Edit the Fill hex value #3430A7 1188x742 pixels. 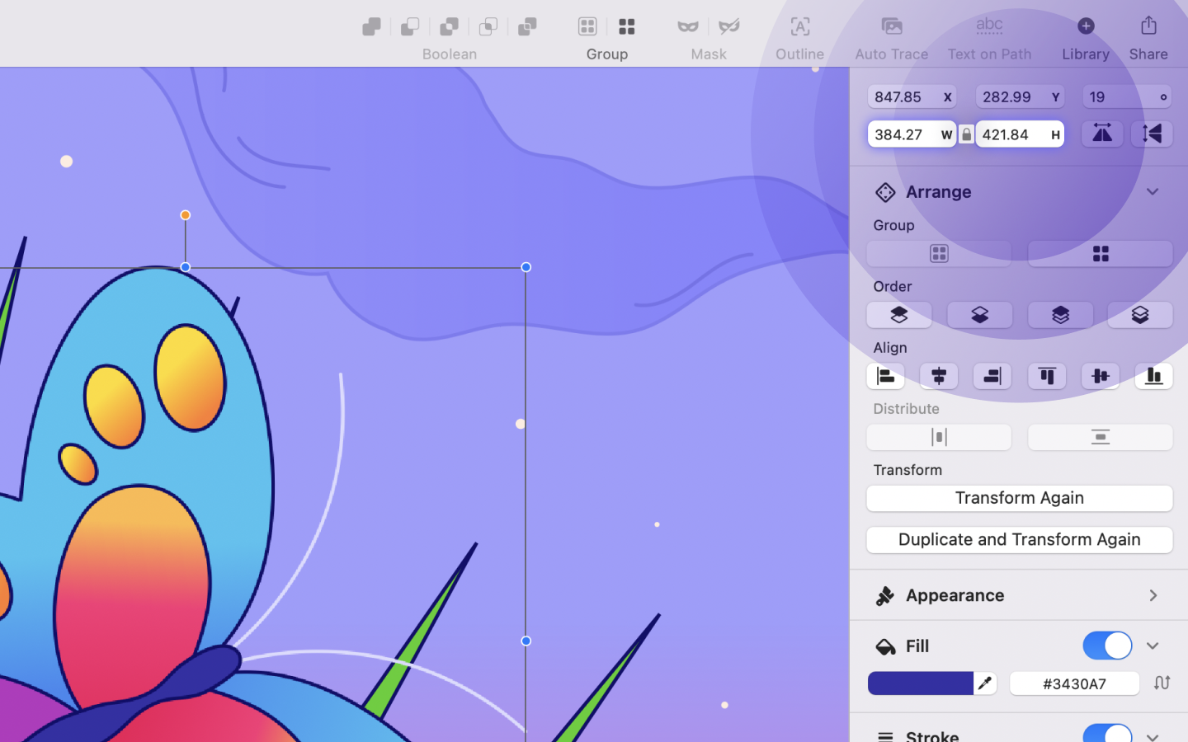pyautogui.click(x=1074, y=683)
